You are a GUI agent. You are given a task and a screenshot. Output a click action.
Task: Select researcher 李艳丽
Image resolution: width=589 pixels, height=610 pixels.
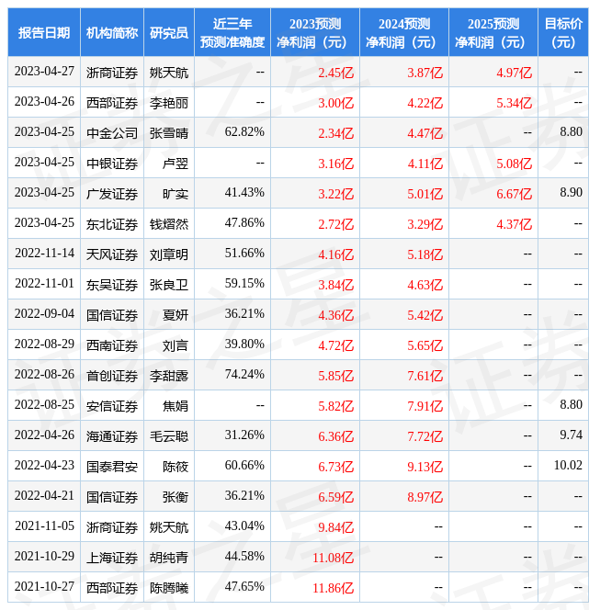point(169,103)
